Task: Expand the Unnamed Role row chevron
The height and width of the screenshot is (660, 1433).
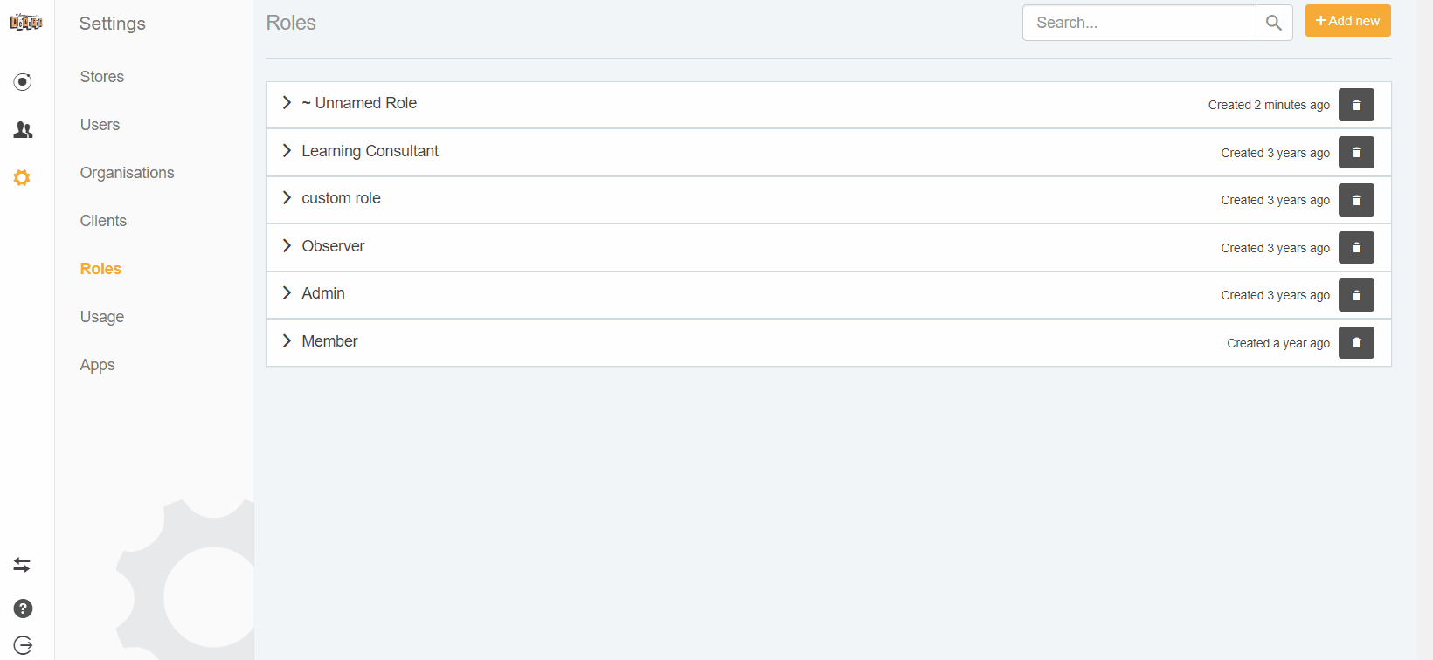Action: pyautogui.click(x=287, y=103)
